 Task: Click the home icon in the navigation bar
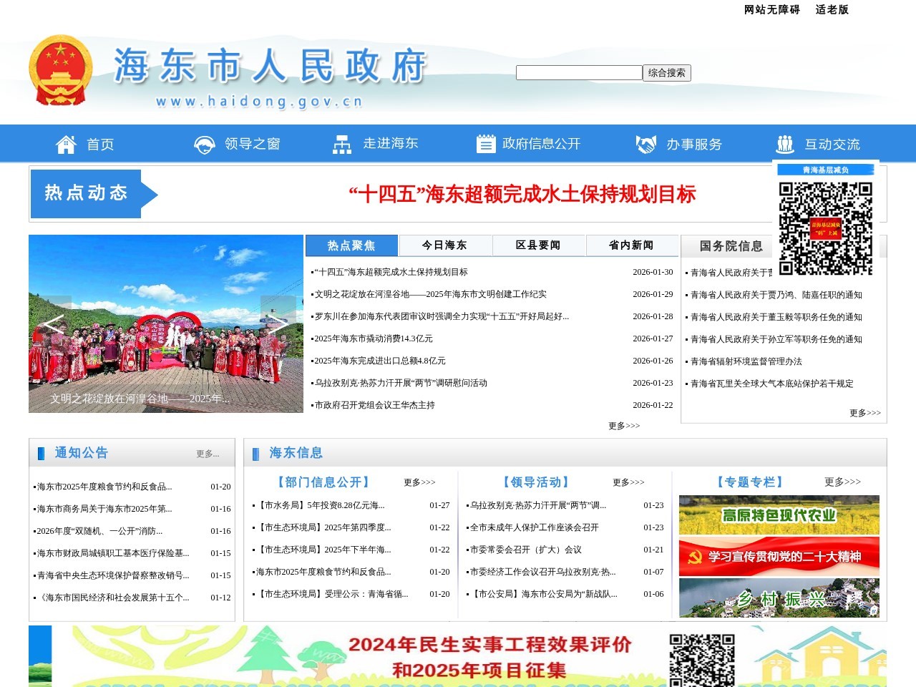point(66,143)
